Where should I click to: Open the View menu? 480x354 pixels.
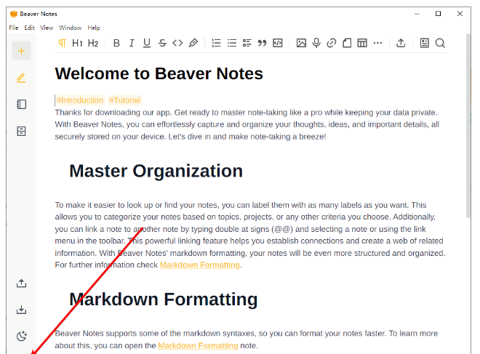point(47,28)
